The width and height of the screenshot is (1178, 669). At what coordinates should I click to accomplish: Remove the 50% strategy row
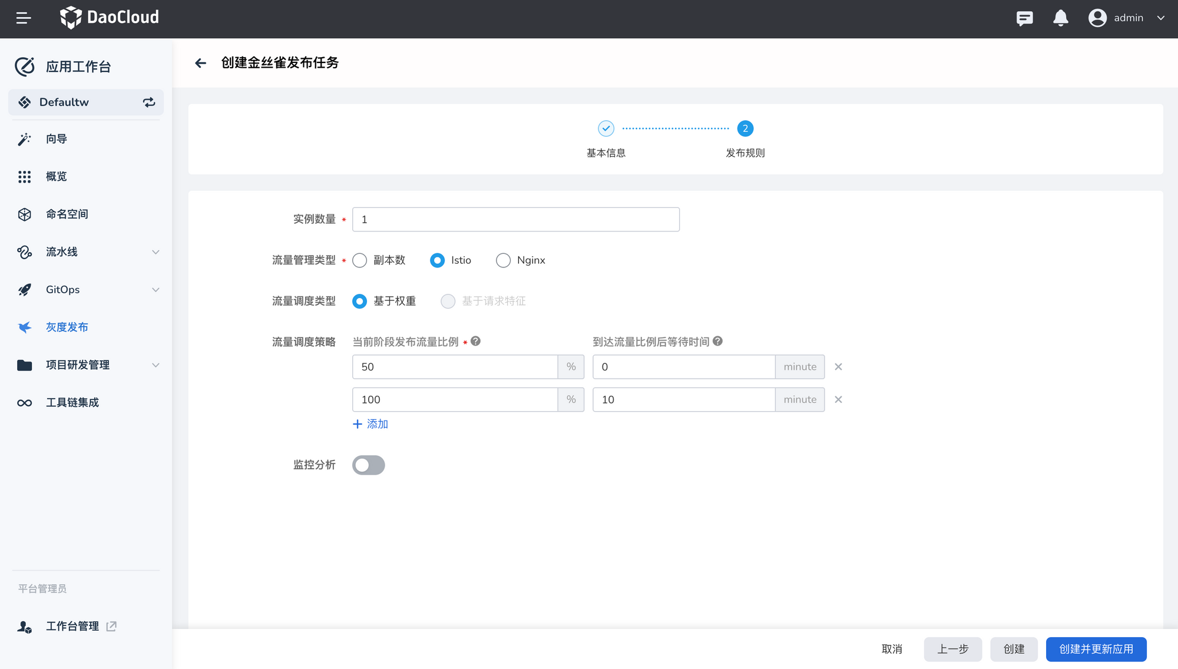[838, 367]
